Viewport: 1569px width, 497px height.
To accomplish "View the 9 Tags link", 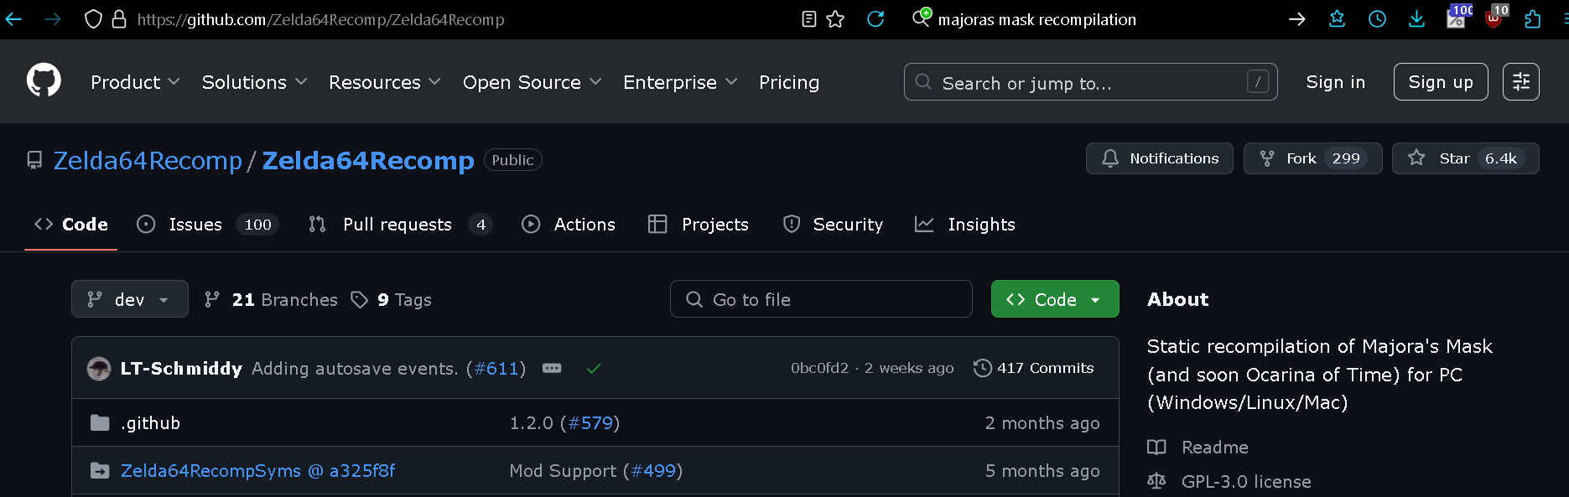I will click(x=392, y=299).
